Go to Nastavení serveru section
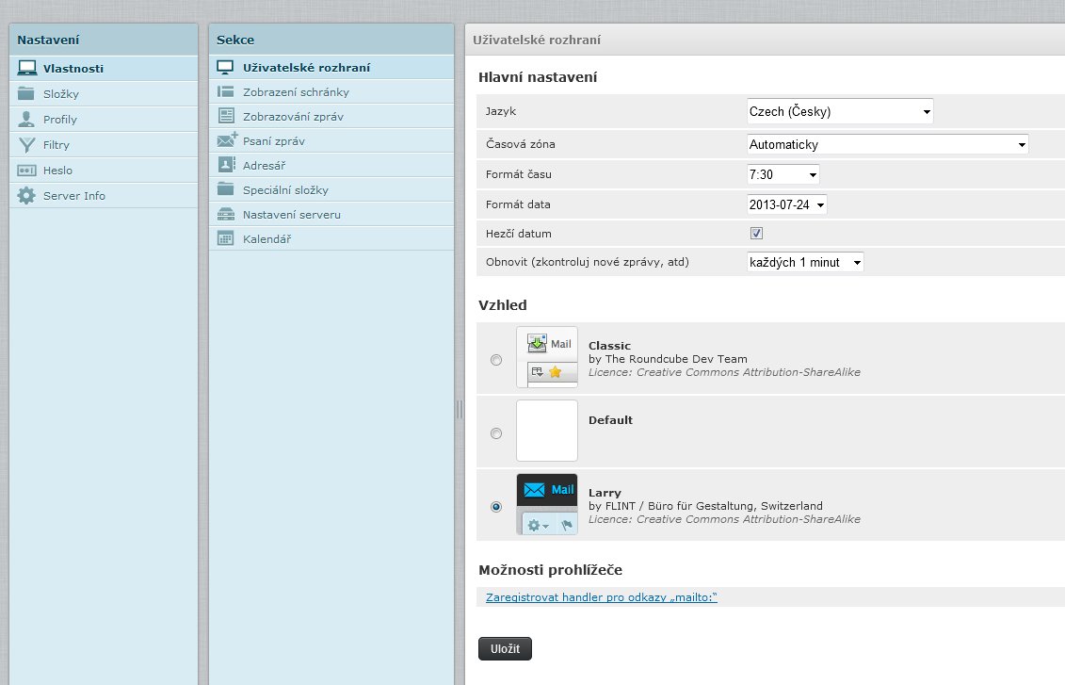Viewport: 1065px width, 685px height. 291,215
